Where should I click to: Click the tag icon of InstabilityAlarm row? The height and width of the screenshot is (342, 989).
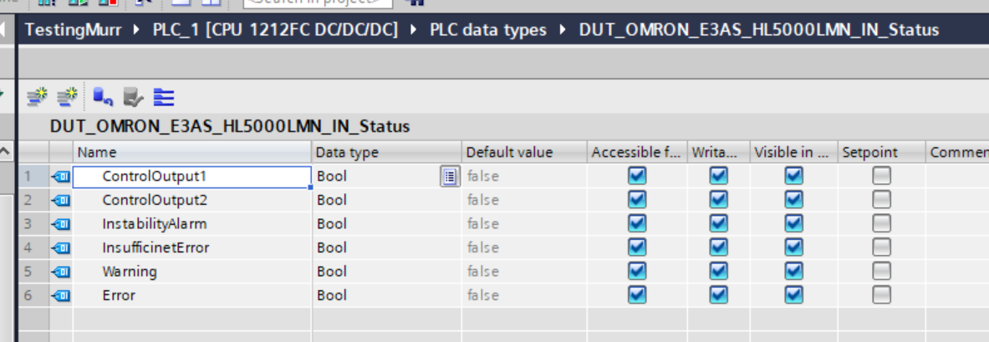(61, 224)
